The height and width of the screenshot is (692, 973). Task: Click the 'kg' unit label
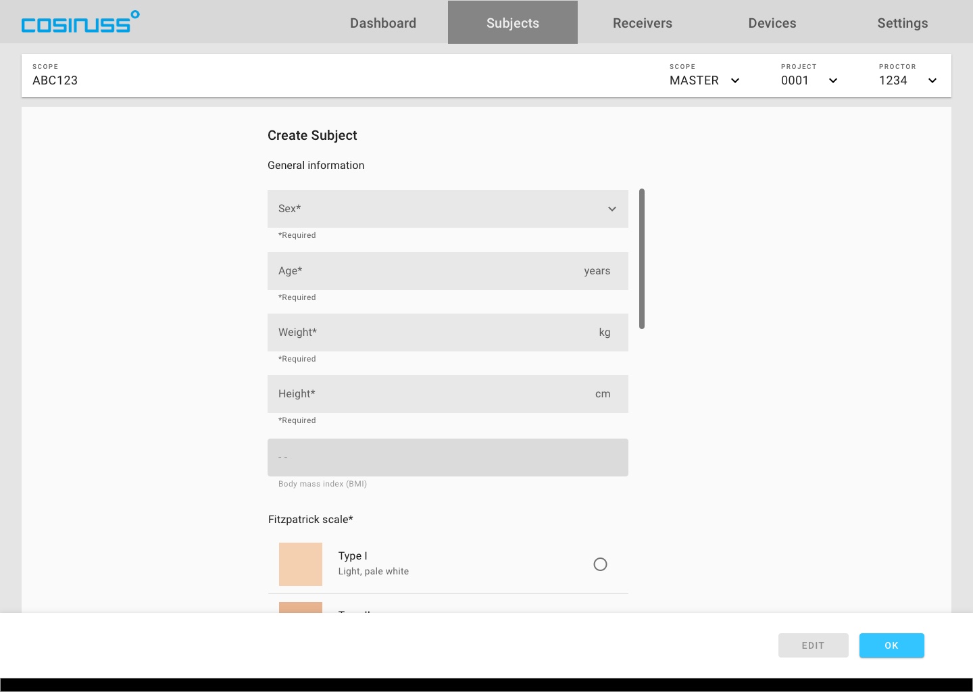605,332
